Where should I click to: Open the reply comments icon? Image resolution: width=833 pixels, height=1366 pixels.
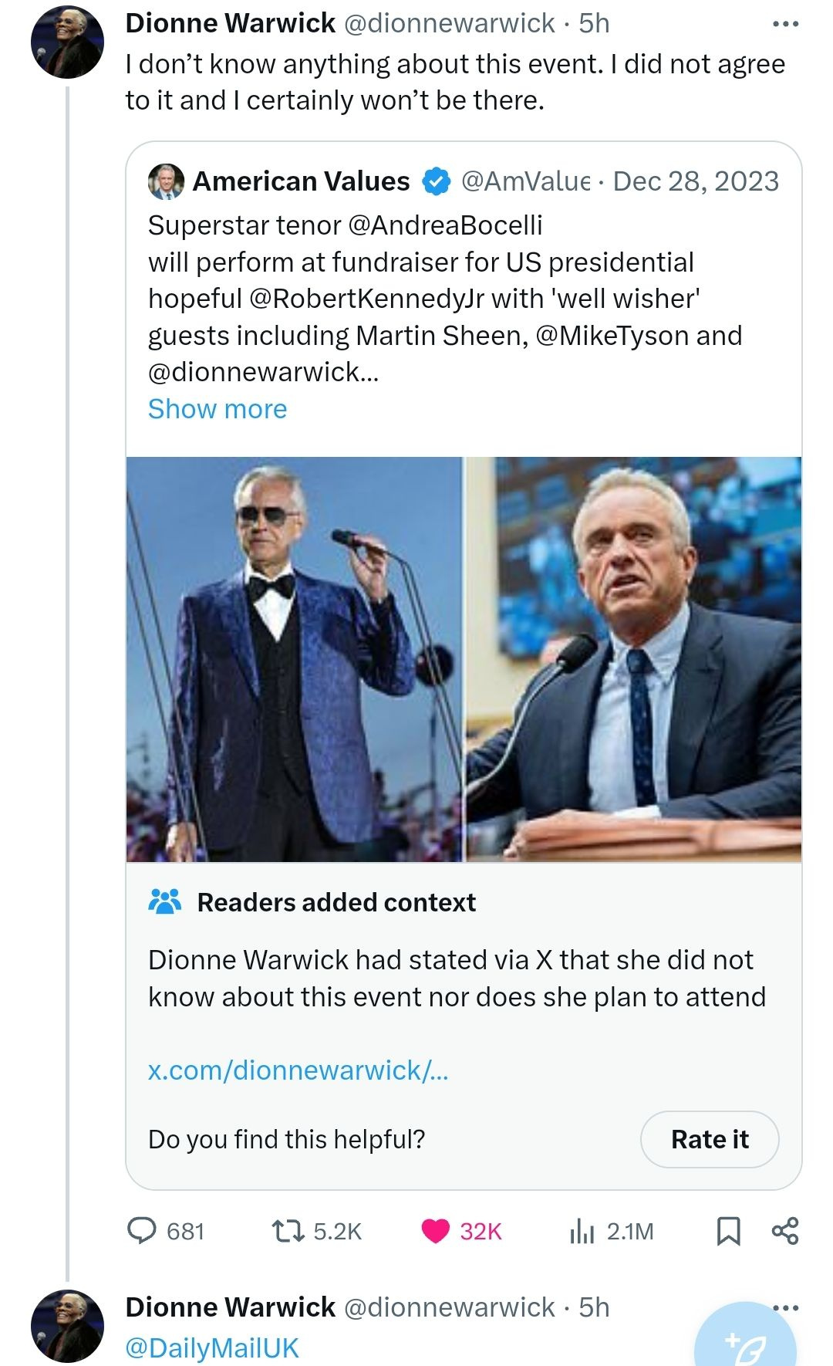142,1230
